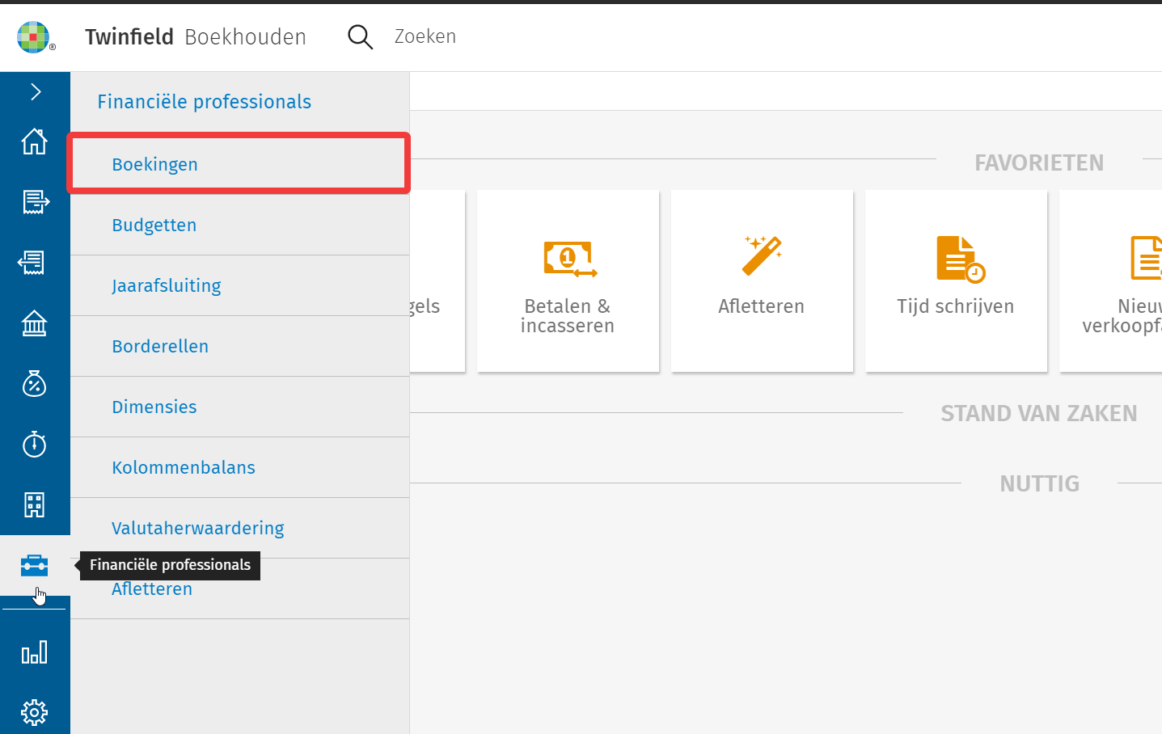
Task: Select Kolommenbalans from the menu
Action: tap(183, 467)
